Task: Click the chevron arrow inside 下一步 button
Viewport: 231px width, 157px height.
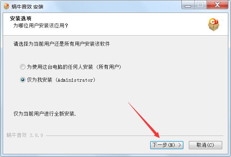Action: 179,145
